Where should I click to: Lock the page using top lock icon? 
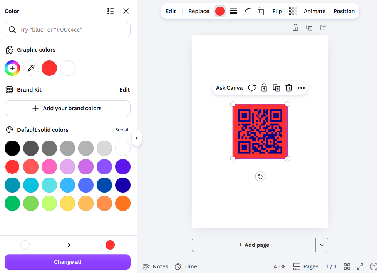295,28
